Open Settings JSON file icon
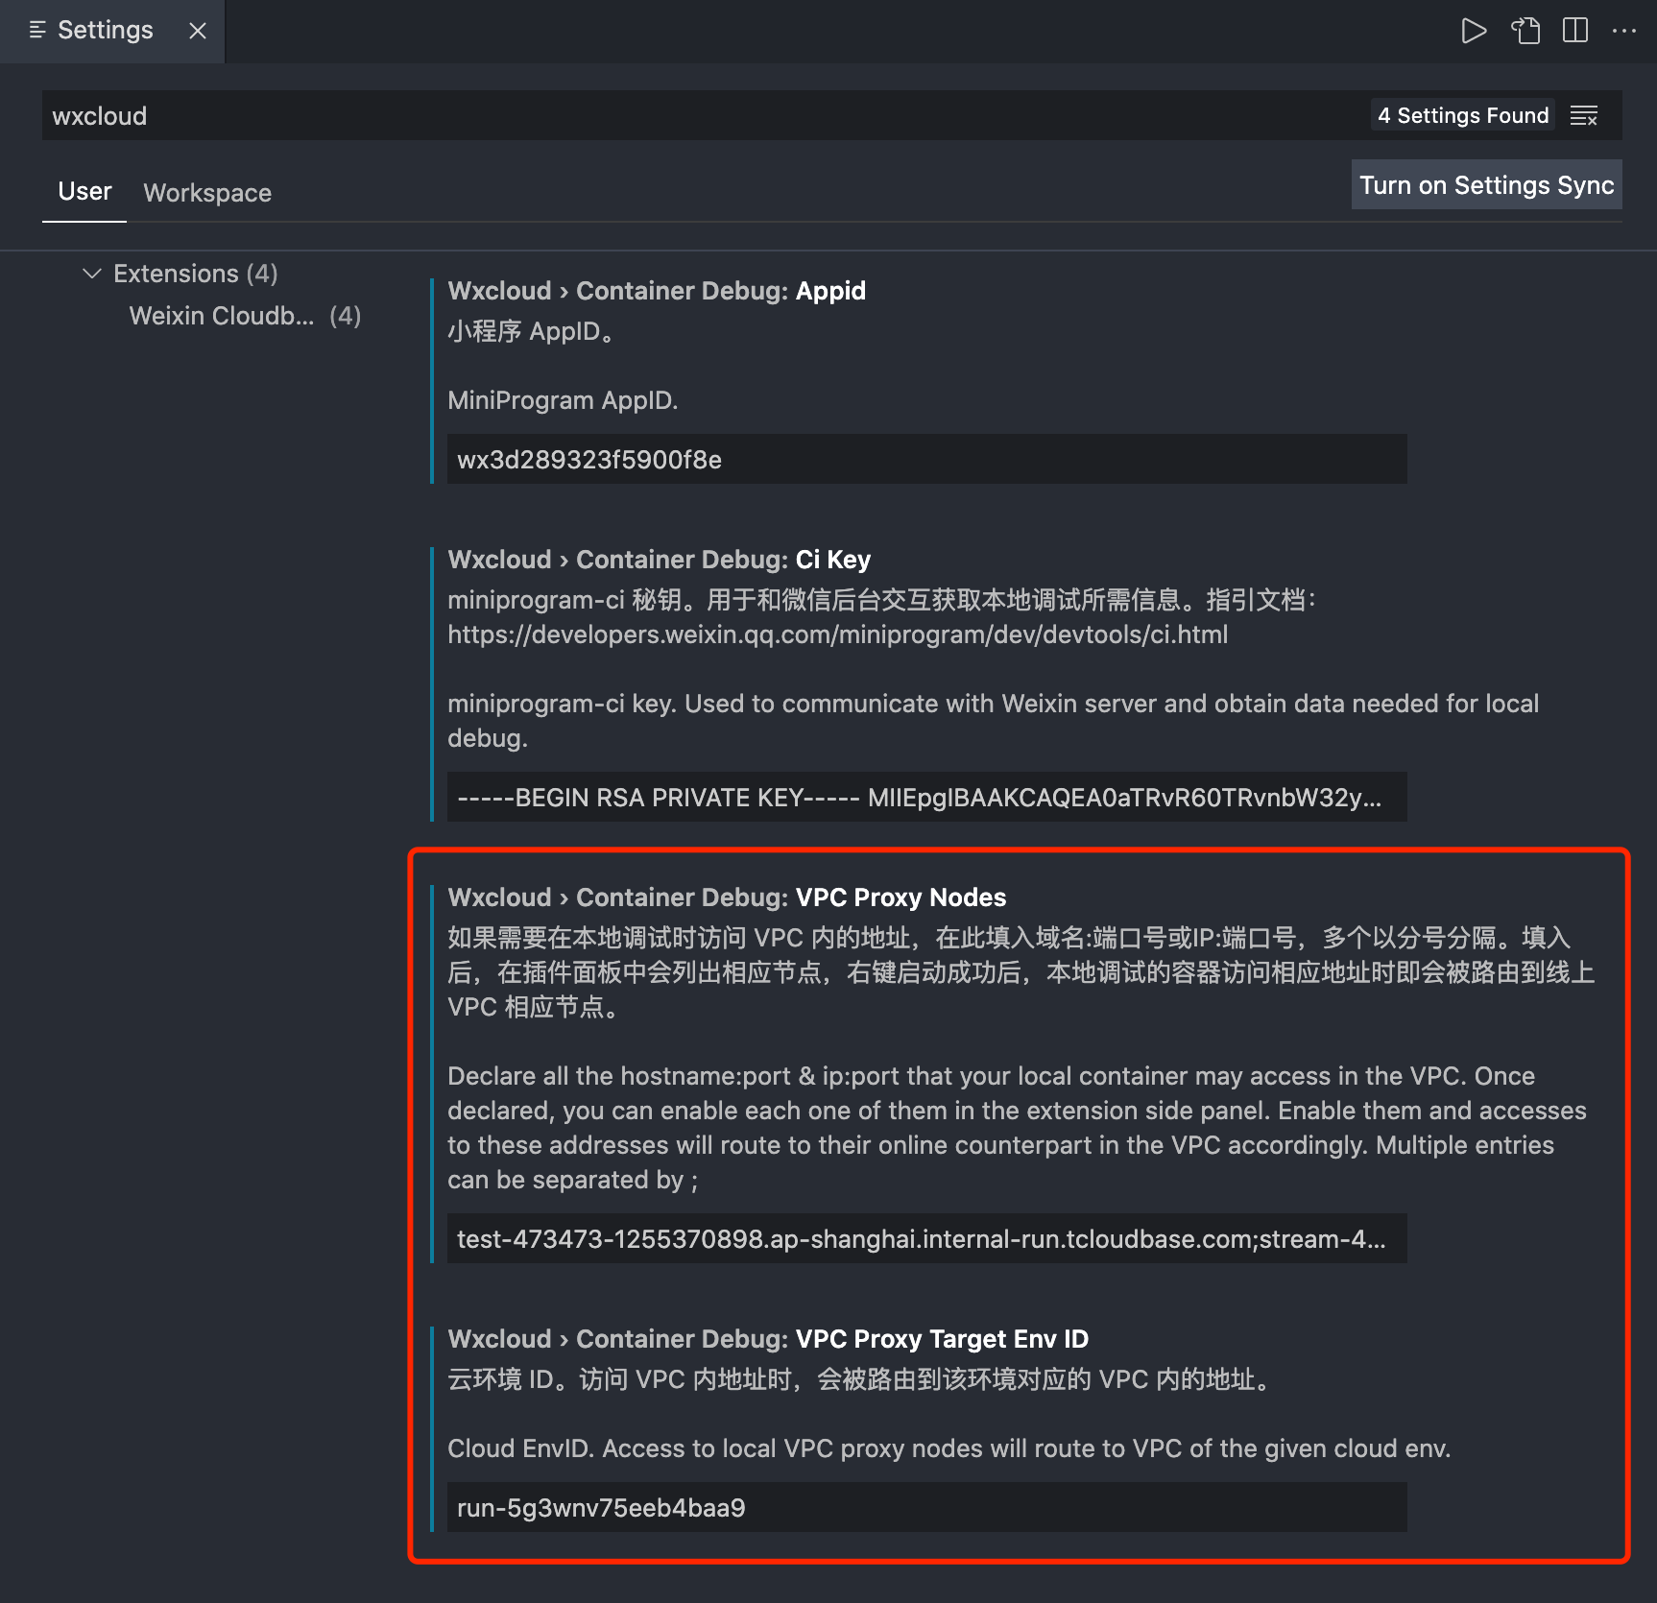 (x=1525, y=31)
